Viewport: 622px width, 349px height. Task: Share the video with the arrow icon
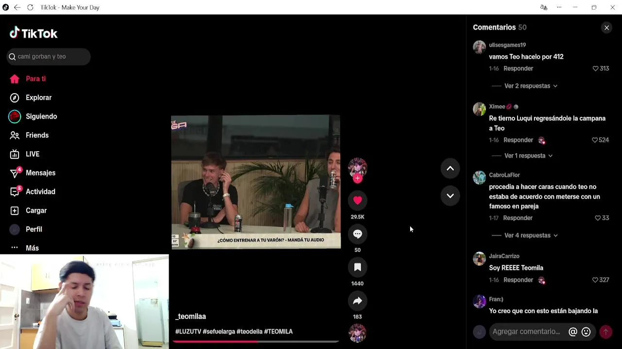pos(358,301)
